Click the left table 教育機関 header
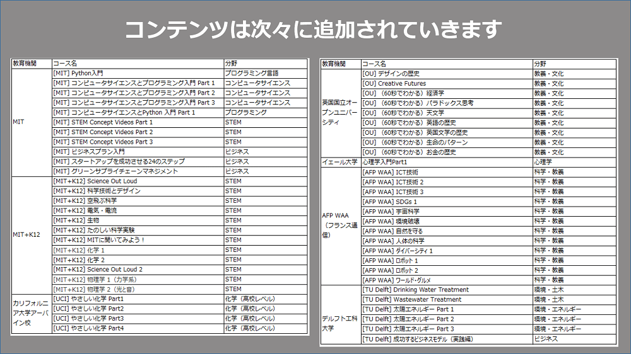Image resolution: width=631 pixels, height=354 pixels. tap(32, 64)
